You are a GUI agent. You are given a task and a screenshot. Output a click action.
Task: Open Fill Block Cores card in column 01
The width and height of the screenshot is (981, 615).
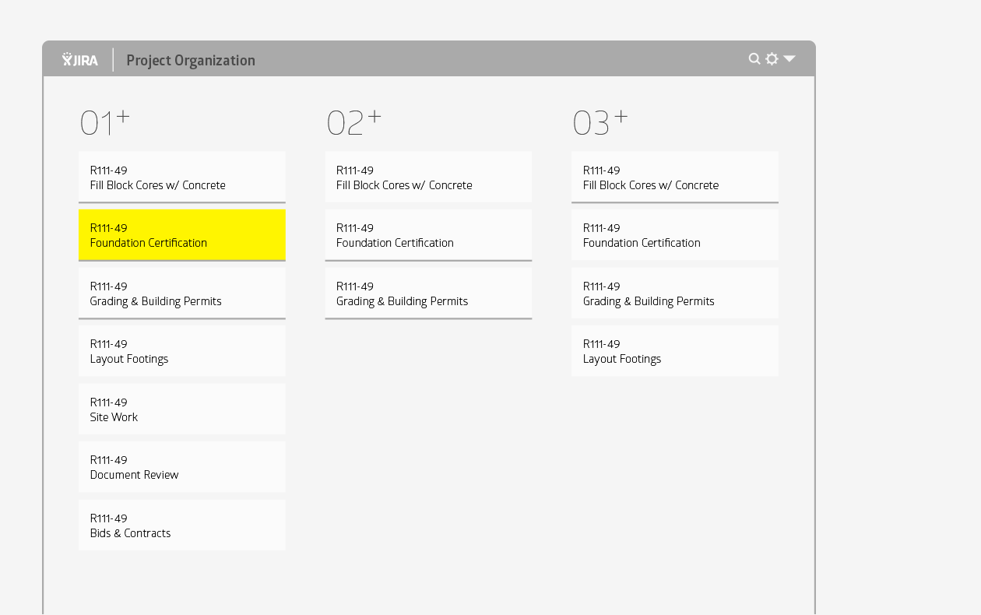pos(182,177)
